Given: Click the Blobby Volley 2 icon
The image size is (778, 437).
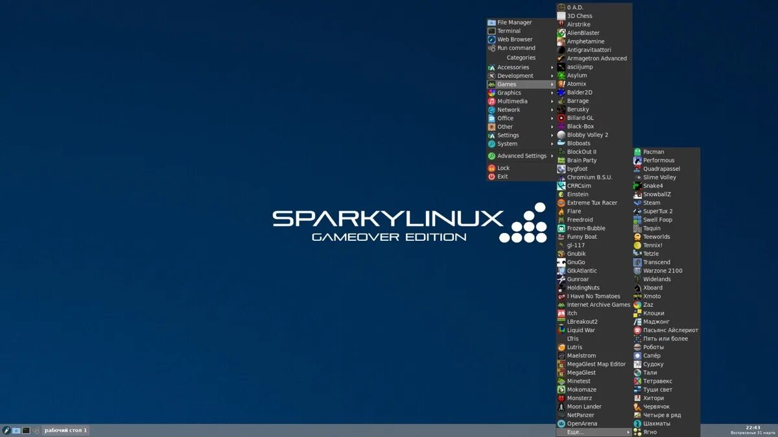Looking at the screenshot, I should [561, 135].
